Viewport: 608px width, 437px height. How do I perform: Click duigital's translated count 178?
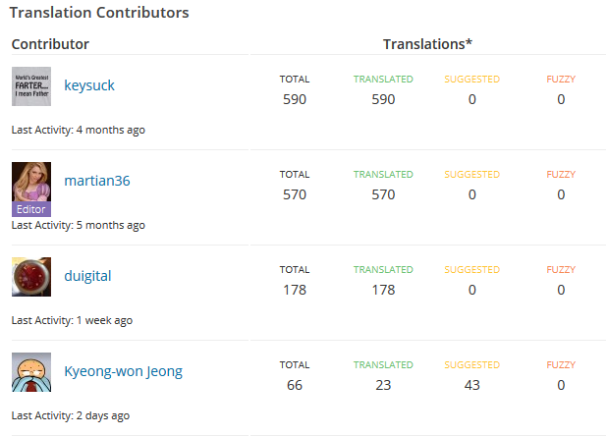coord(383,290)
